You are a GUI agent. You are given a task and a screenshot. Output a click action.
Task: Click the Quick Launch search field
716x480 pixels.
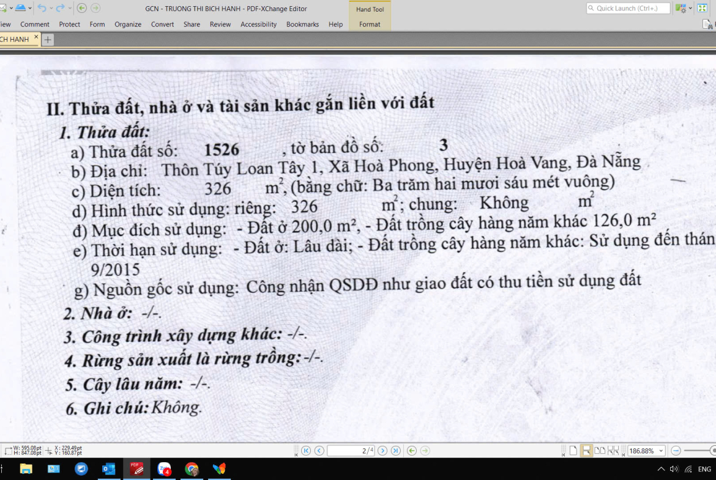628,8
